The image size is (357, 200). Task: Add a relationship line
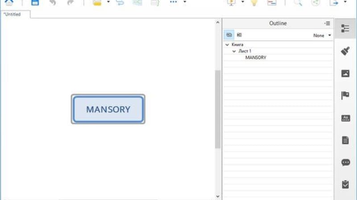[x=120, y=3]
